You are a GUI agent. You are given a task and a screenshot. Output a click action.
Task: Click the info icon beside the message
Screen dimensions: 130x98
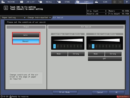[x=6, y=8]
